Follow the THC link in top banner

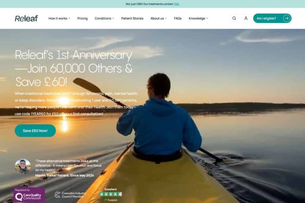(x=176, y=4)
